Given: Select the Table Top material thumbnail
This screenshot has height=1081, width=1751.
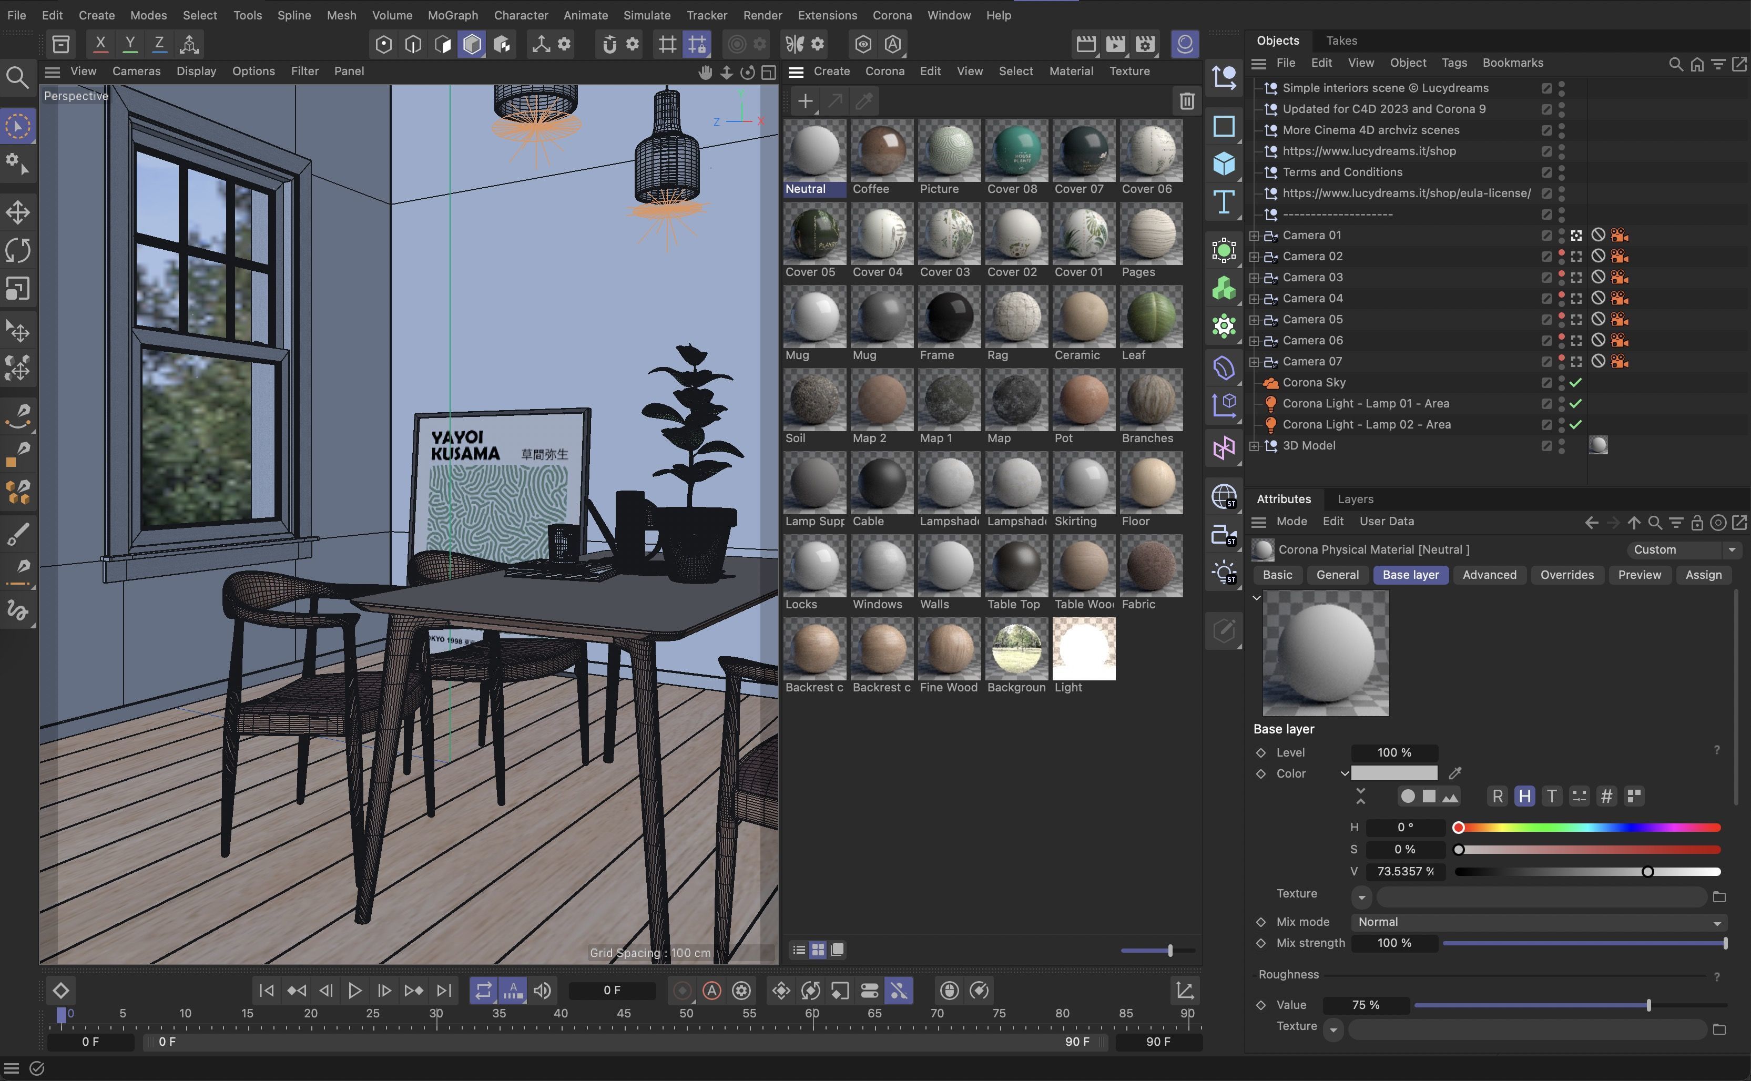Looking at the screenshot, I should coord(1016,566).
